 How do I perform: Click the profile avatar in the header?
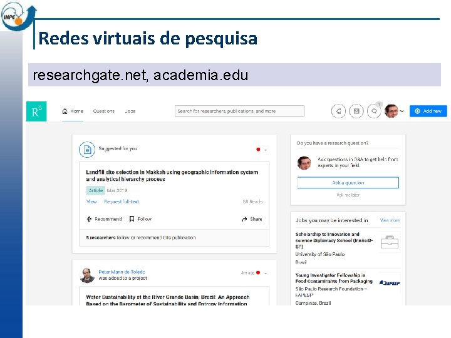point(391,111)
